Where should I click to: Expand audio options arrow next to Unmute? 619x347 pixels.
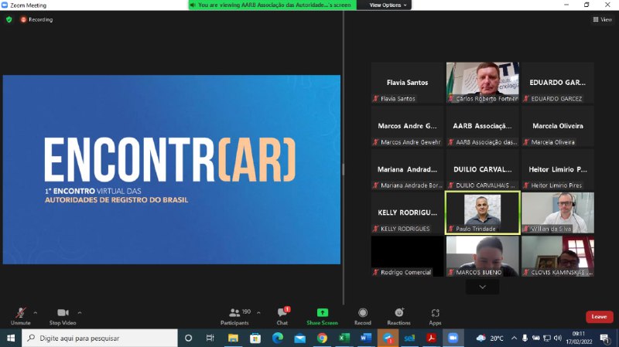(x=36, y=312)
